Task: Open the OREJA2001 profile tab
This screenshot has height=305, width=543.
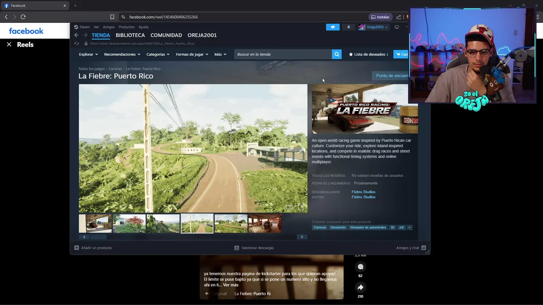Action: [202, 35]
